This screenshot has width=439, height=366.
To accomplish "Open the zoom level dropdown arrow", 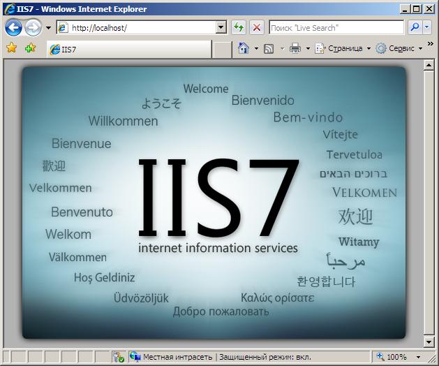I will 418,357.
